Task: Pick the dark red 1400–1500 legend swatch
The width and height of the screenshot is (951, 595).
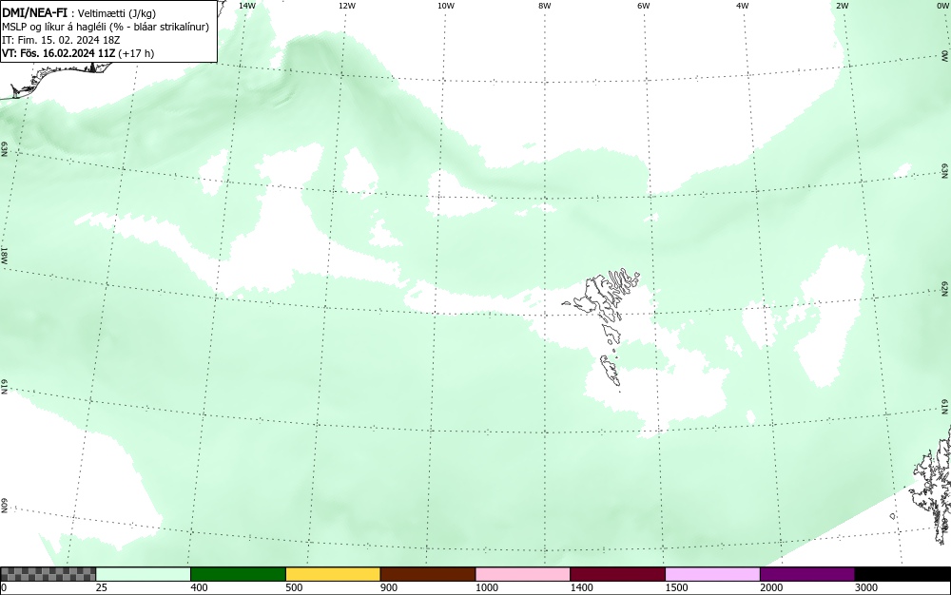Action: 617,574
